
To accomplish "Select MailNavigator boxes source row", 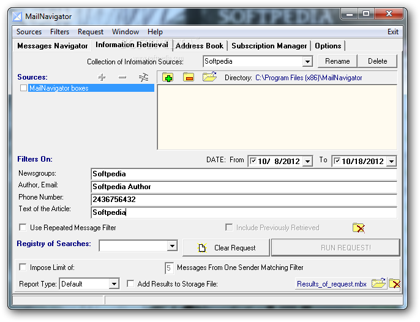I will tap(91, 88).
